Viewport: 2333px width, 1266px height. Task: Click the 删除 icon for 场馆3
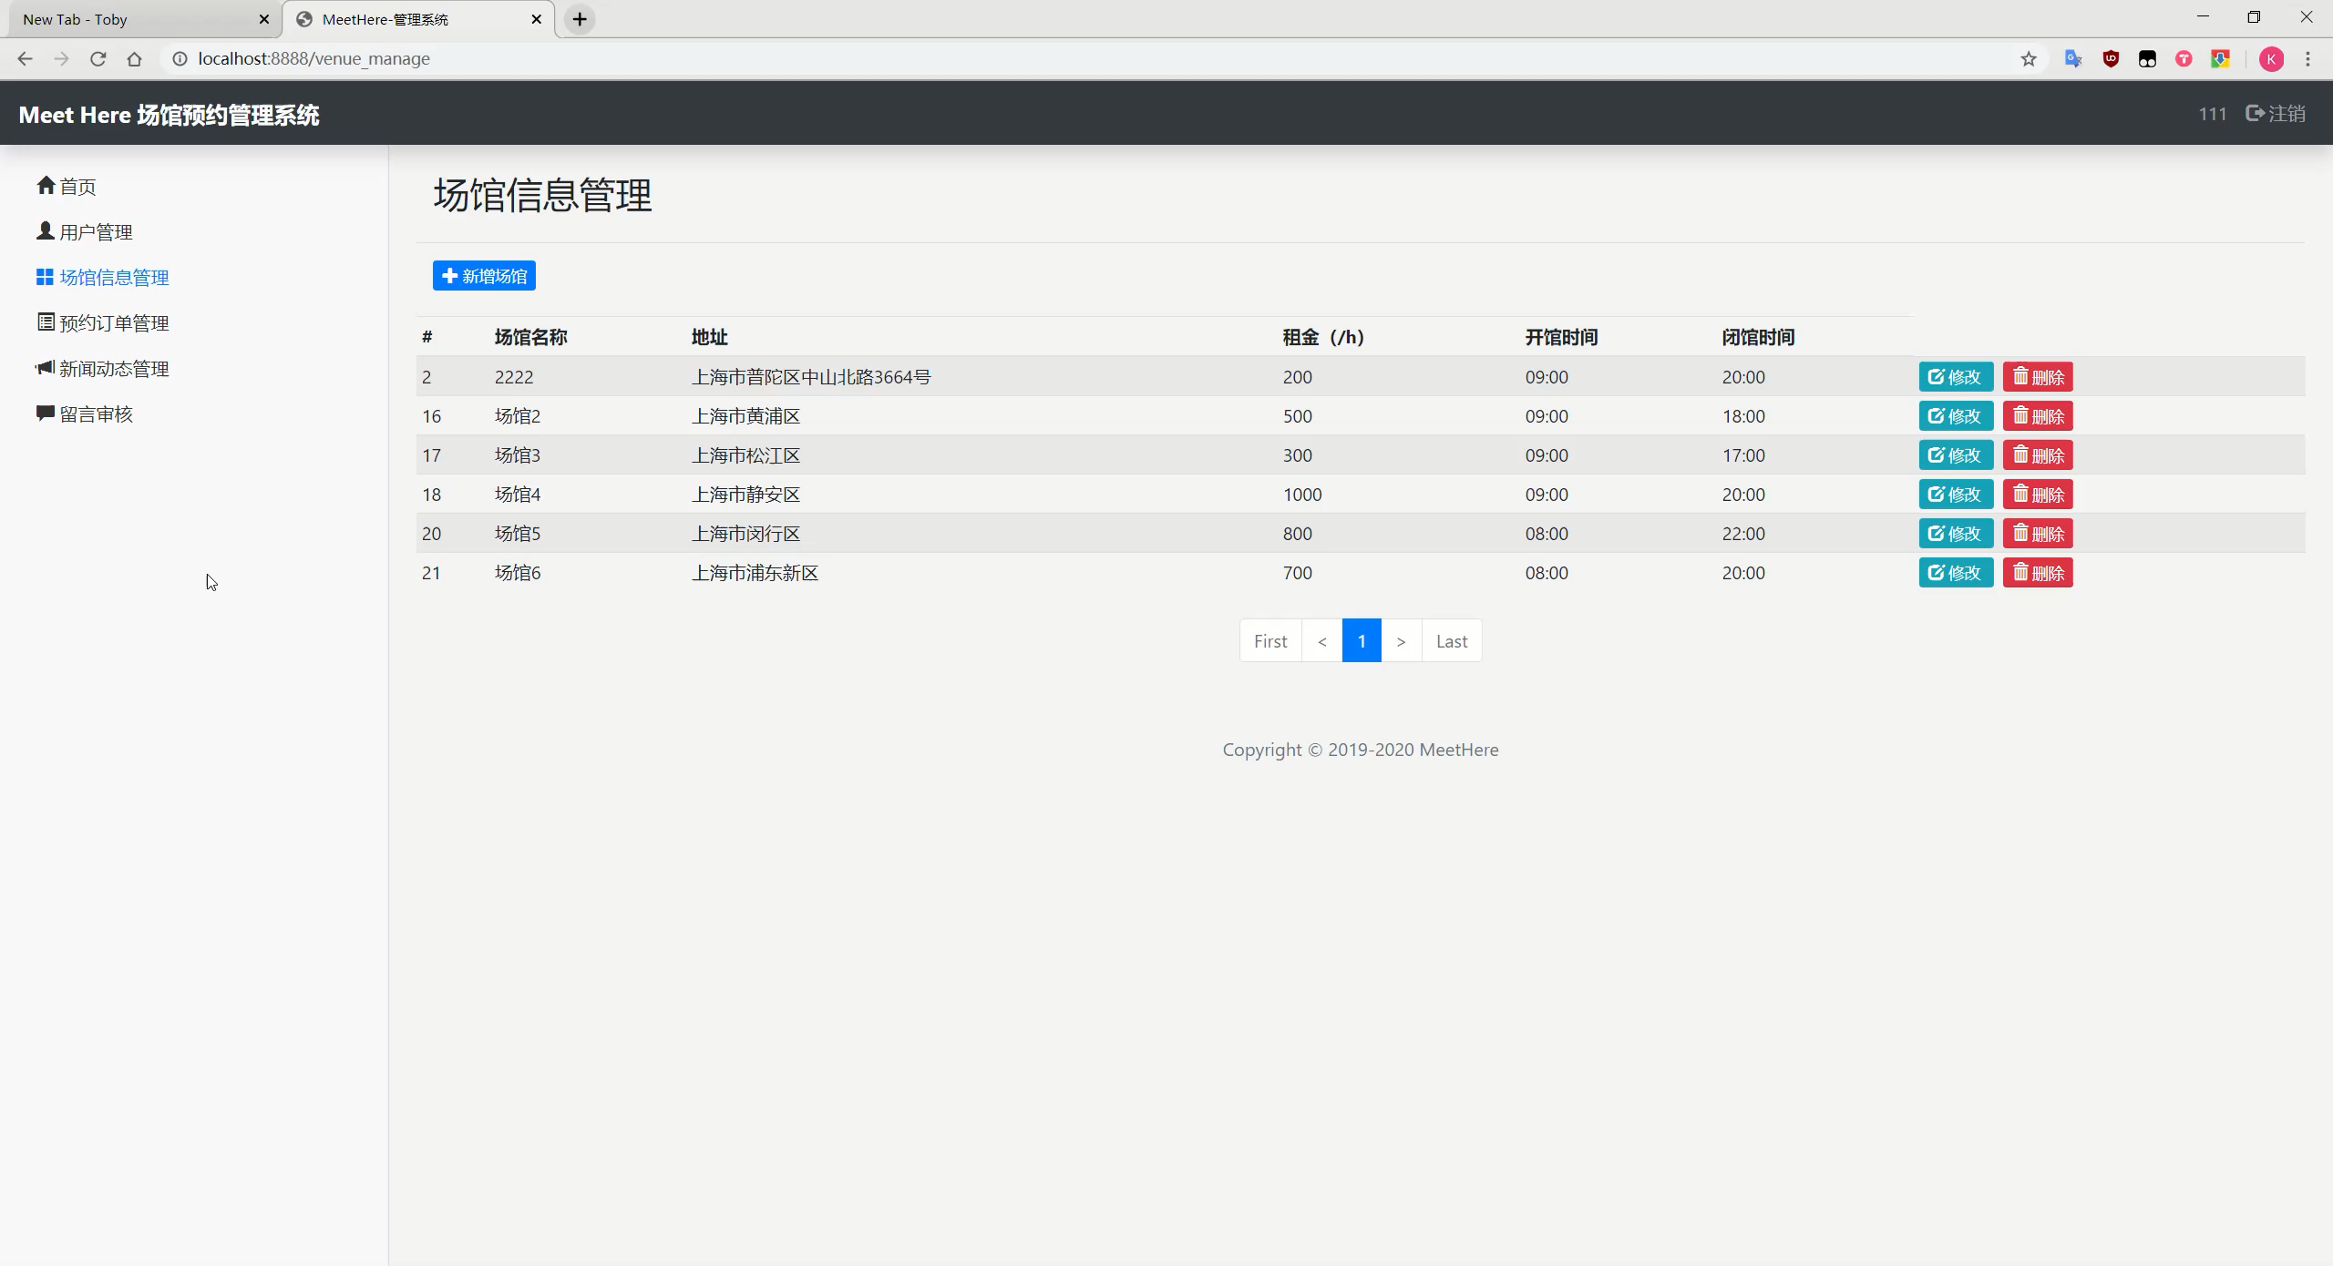[x=2037, y=455]
